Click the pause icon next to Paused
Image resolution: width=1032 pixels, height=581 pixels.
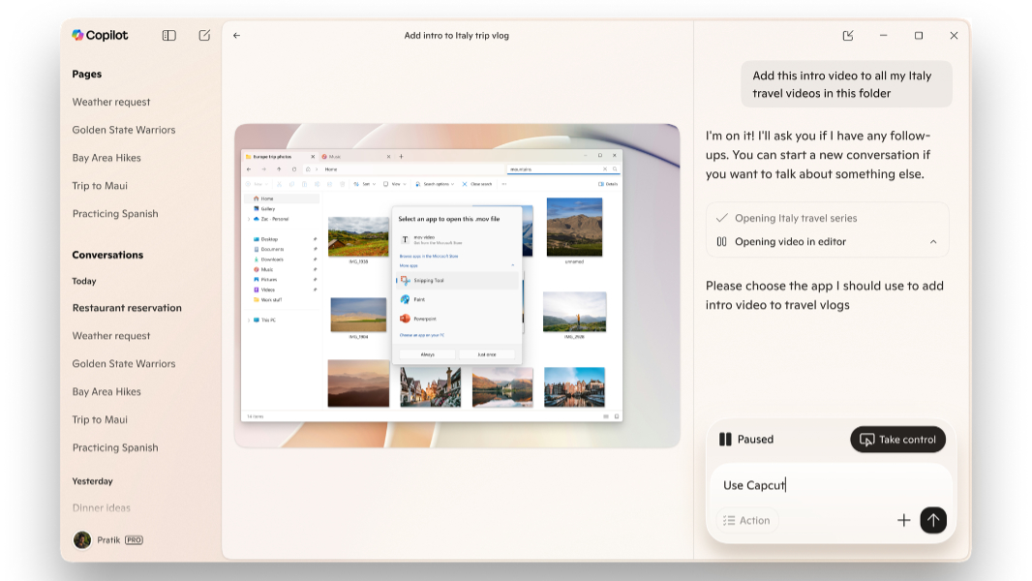pyautogui.click(x=725, y=440)
